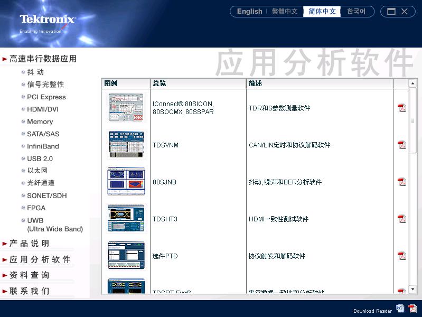The height and width of the screenshot is (317, 422).
Task: Close the Tektronix application window
Action: click(x=404, y=11)
